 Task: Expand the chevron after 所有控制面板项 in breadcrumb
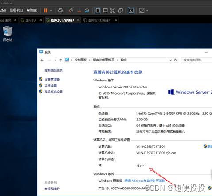point(117,60)
